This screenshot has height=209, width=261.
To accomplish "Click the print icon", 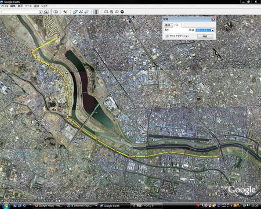I will pos(111,12).
